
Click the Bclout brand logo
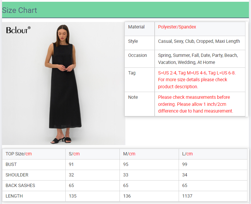(18, 30)
